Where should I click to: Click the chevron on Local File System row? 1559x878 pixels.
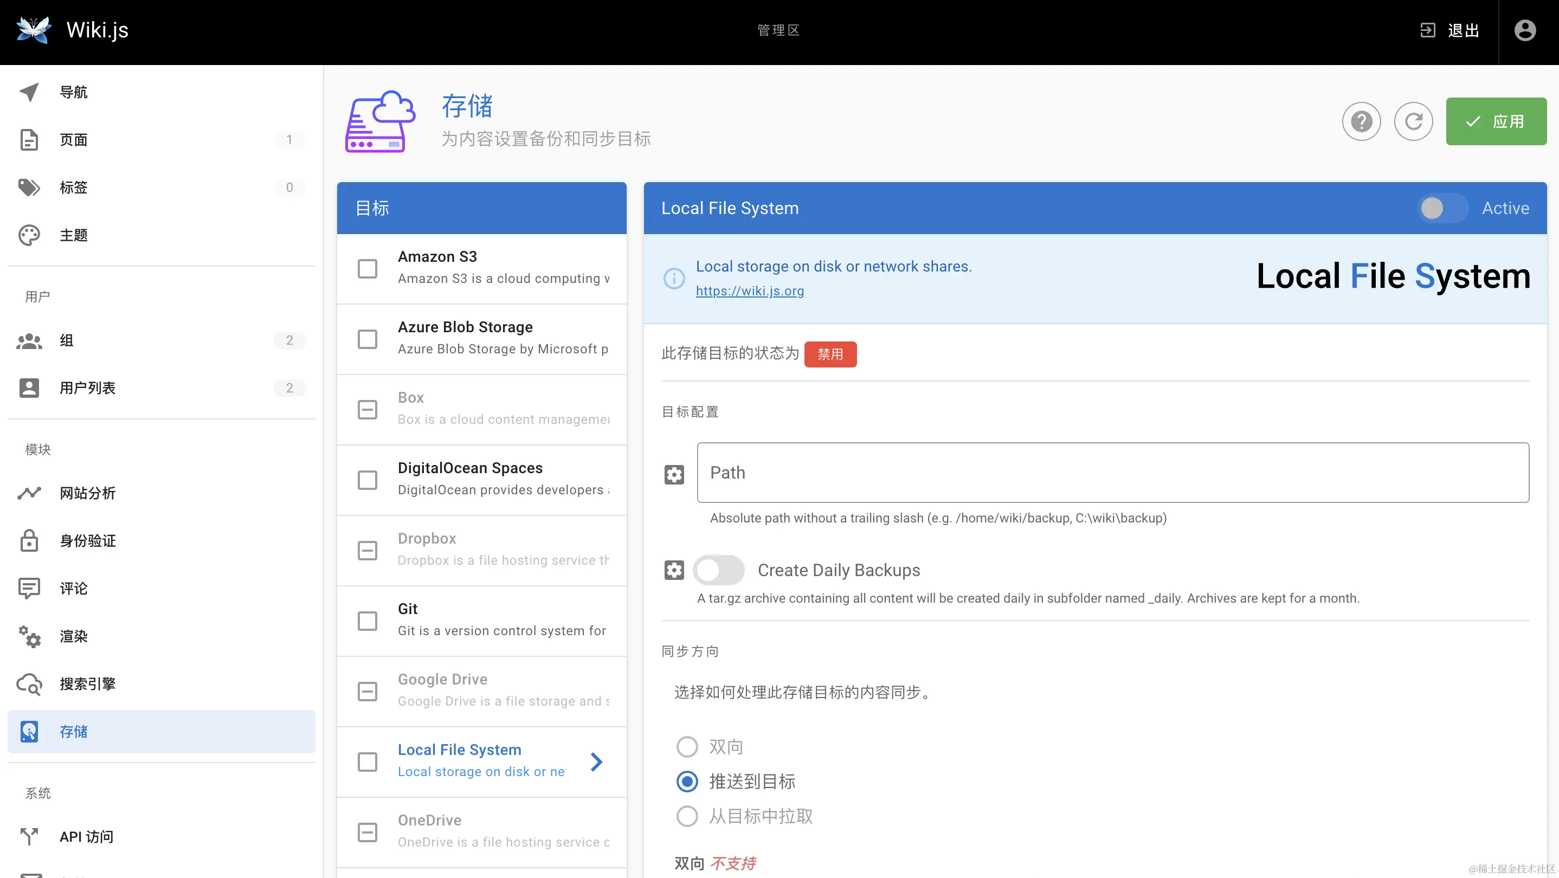pyautogui.click(x=596, y=761)
